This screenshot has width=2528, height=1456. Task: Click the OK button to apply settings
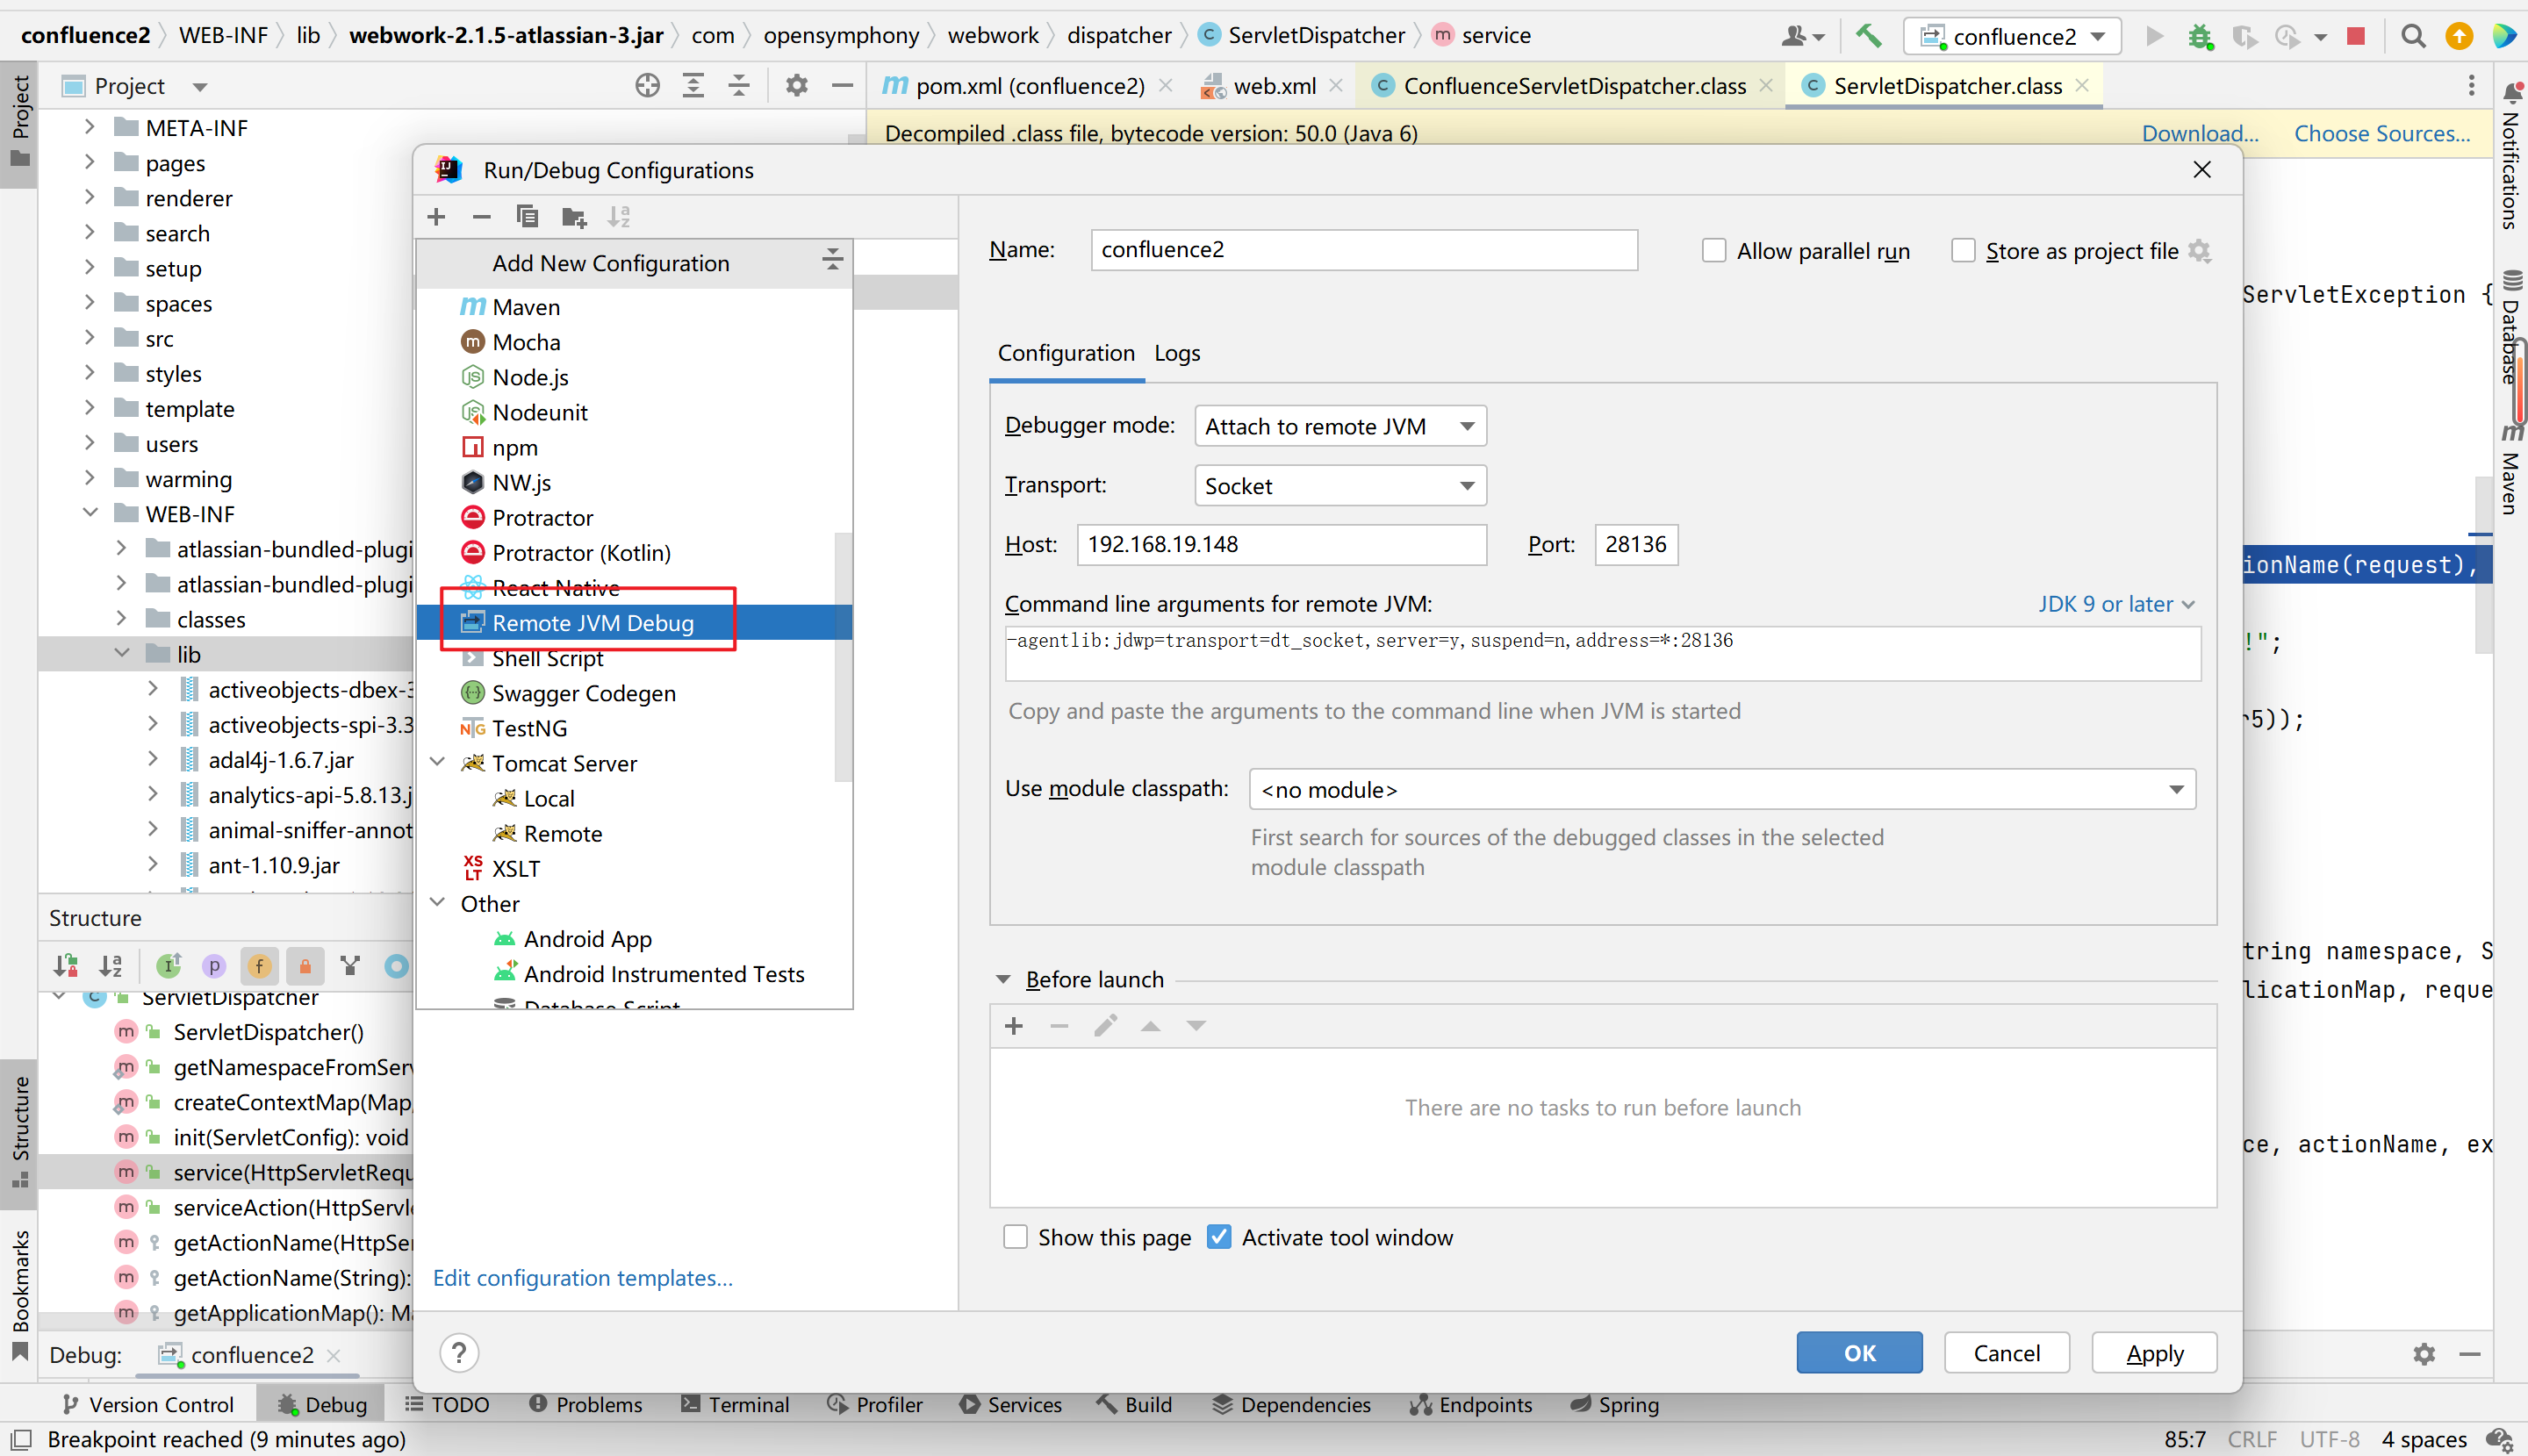pos(1859,1352)
